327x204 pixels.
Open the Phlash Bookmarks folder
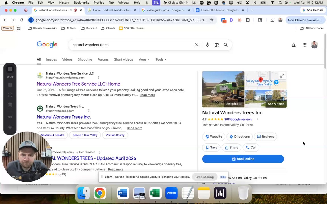(x=42, y=28)
